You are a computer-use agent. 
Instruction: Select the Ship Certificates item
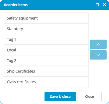click(x=46, y=71)
